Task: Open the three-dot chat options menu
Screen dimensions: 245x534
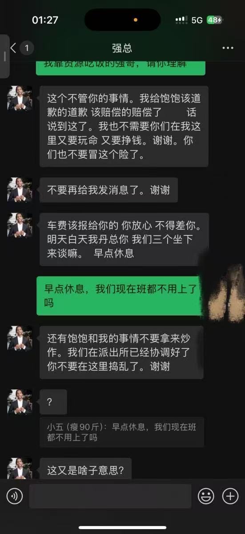Action: tap(228, 48)
